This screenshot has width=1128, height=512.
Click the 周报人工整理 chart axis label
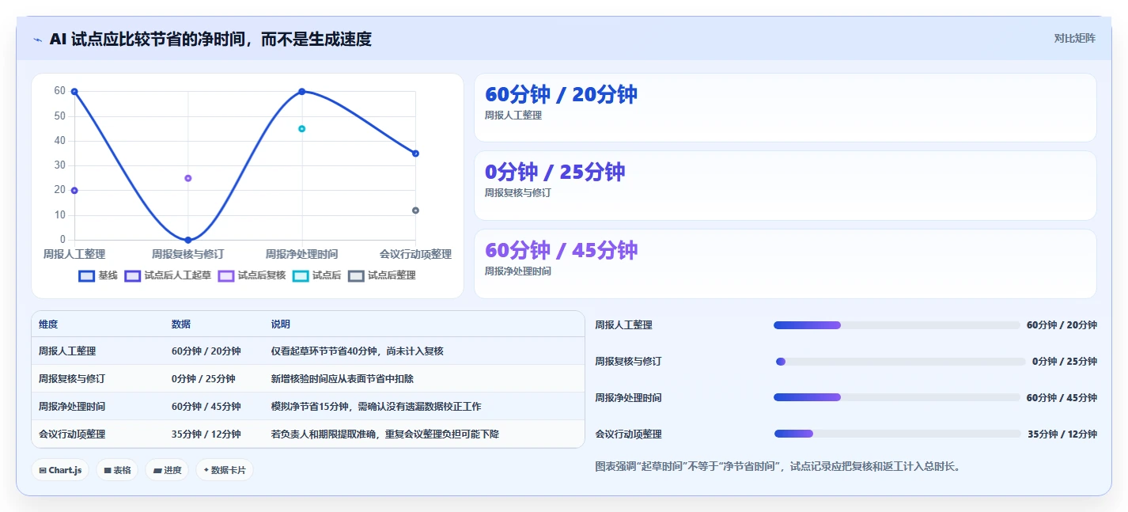(x=74, y=255)
